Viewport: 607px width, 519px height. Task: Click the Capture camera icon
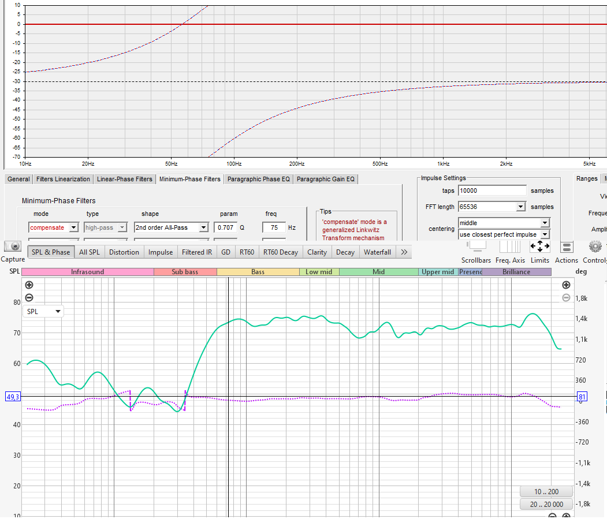(12, 247)
